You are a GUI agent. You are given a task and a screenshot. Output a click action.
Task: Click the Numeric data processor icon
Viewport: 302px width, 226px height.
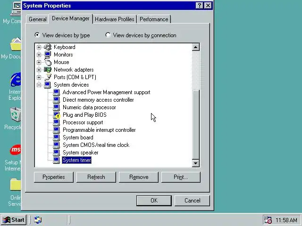pyautogui.click(x=57, y=107)
